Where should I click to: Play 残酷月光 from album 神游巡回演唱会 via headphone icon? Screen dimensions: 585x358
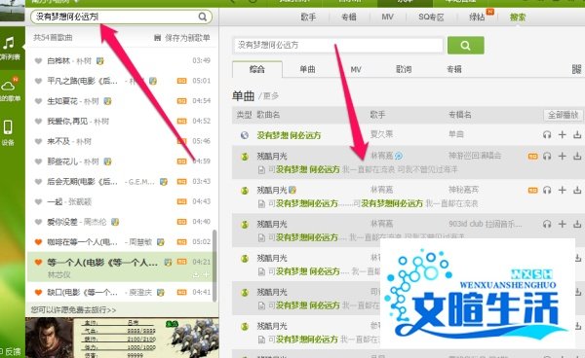547,157
